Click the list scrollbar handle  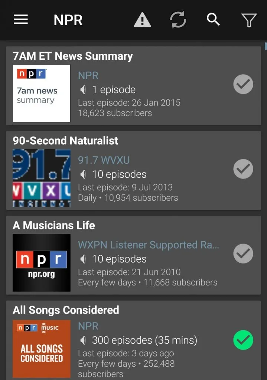(266, 46)
